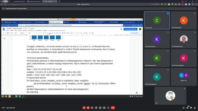Click the Docs print icon
This screenshot has width=198, height=111.
click(8, 33)
